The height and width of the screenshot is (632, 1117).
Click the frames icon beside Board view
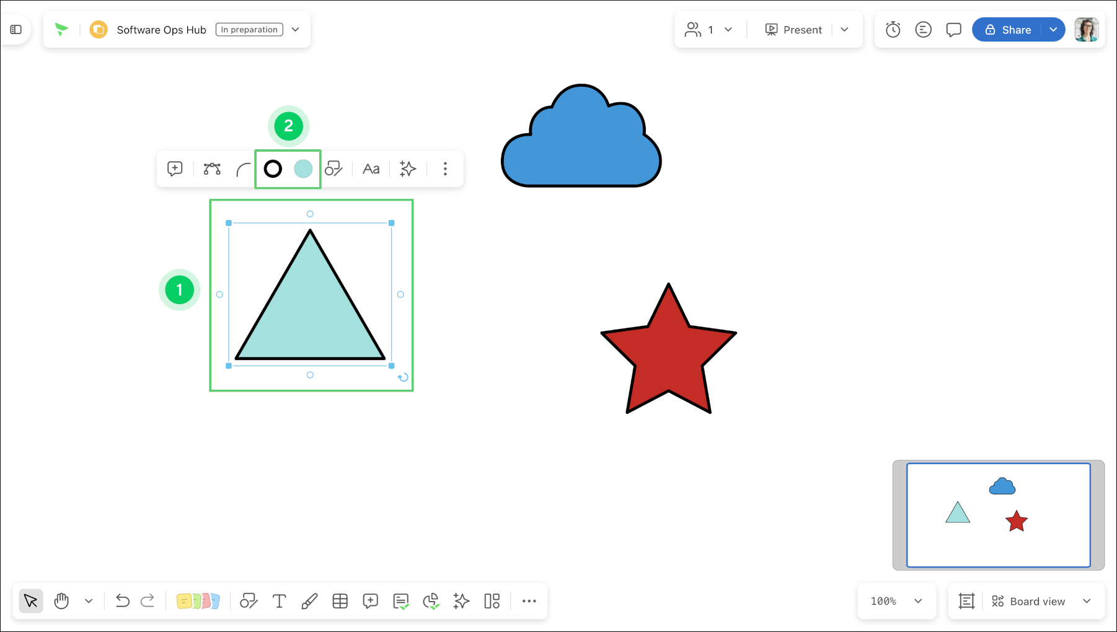click(966, 601)
